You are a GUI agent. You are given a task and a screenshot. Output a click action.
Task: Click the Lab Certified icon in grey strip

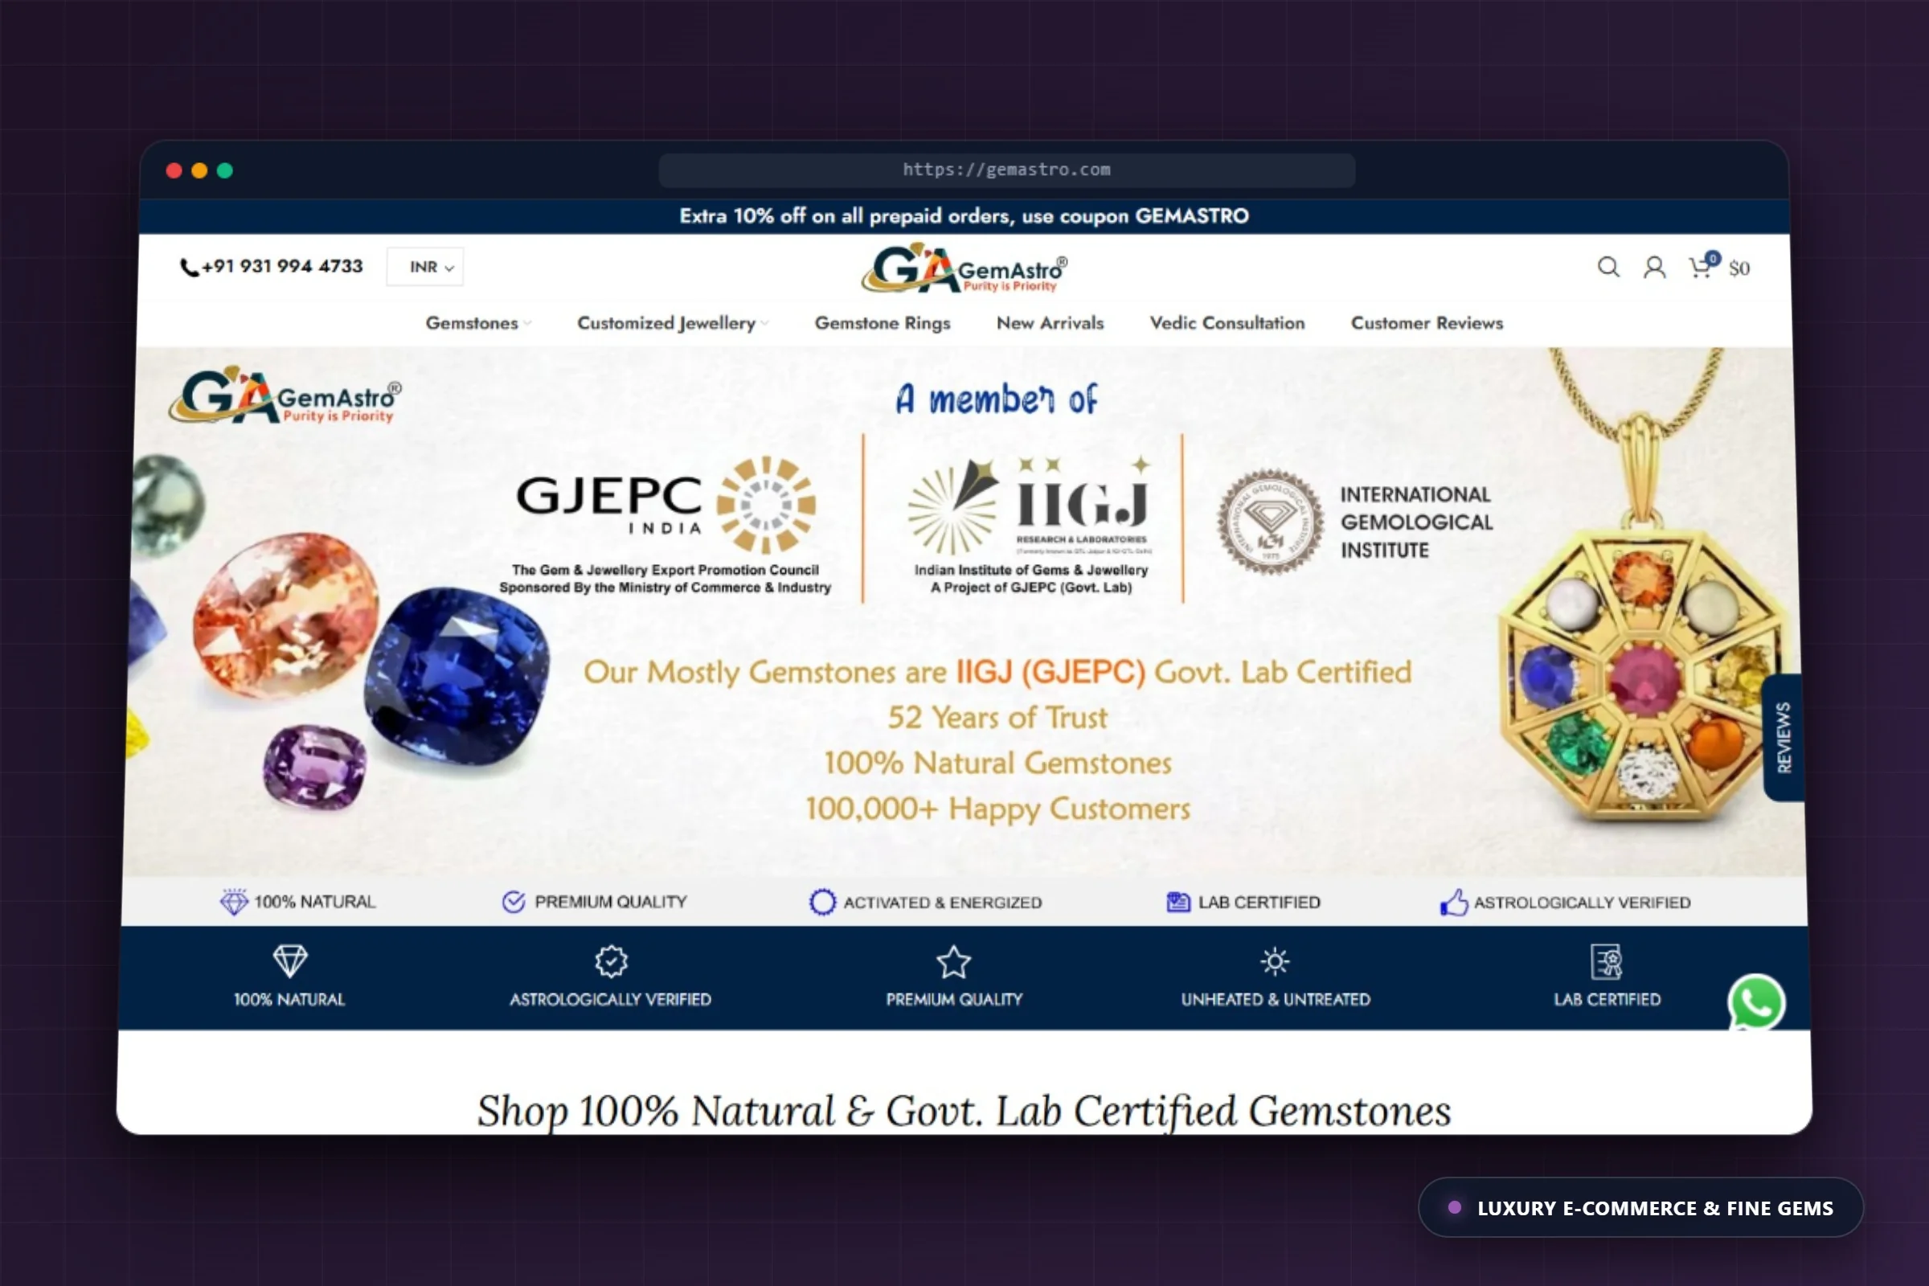pos(1178,902)
